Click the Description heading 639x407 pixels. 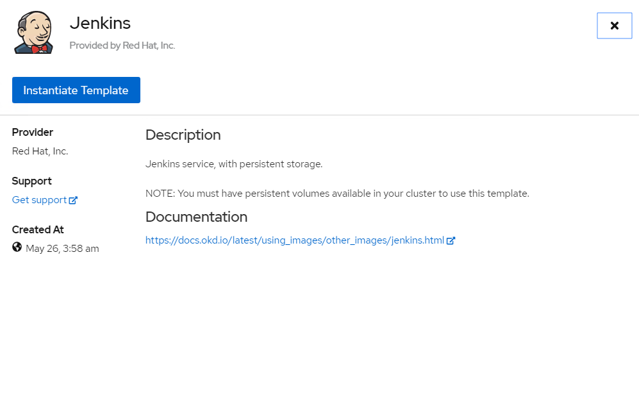click(183, 135)
